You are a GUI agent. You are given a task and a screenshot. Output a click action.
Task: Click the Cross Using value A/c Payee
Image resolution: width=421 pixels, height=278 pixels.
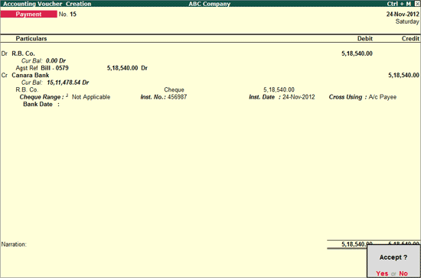click(x=382, y=97)
